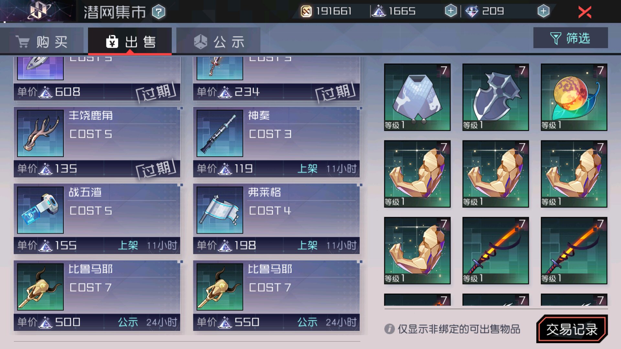This screenshot has width=621, height=349.
Task: Choose the golden orb on leaf item
Action: click(574, 97)
